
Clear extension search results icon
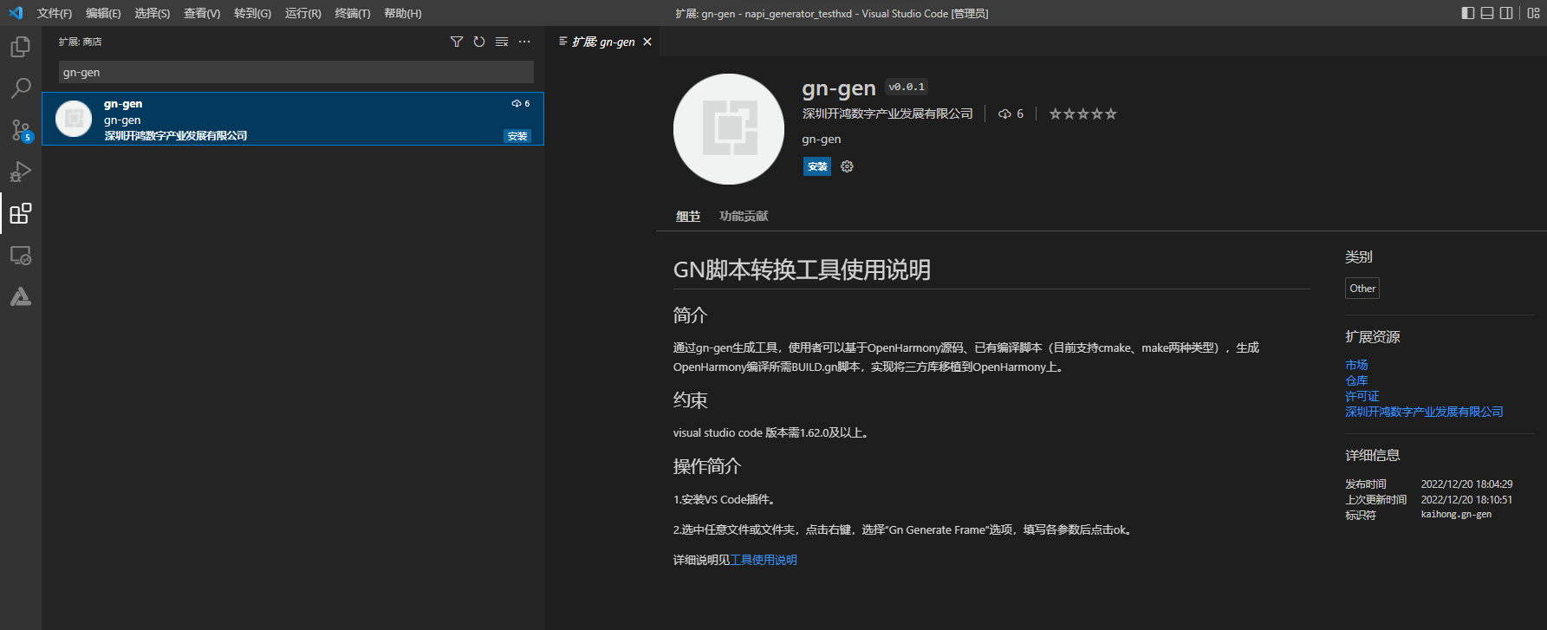(502, 42)
